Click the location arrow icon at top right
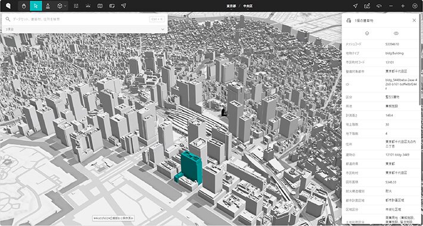Image resolution: width=423 pixels, height=226 pixels. tap(355, 6)
